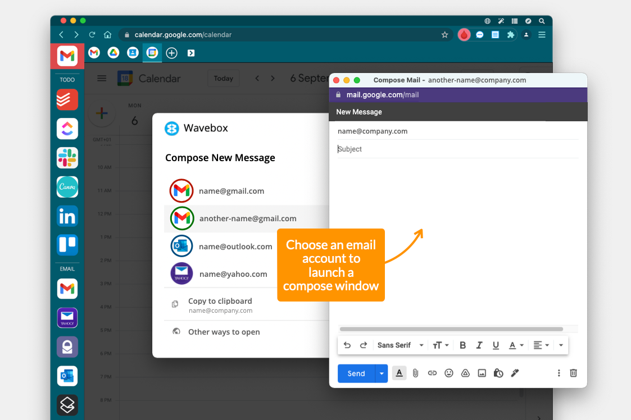Open the send options dropdown arrow
This screenshot has width=631, height=420.
click(x=382, y=373)
